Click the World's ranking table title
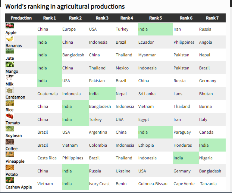232x193 pixels. click(x=65, y=7)
